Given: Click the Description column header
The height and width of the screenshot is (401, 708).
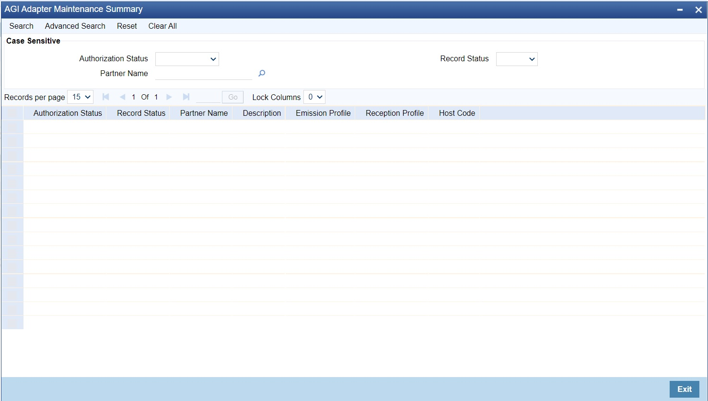Looking at the screenshot, I should tap(262, 113).
